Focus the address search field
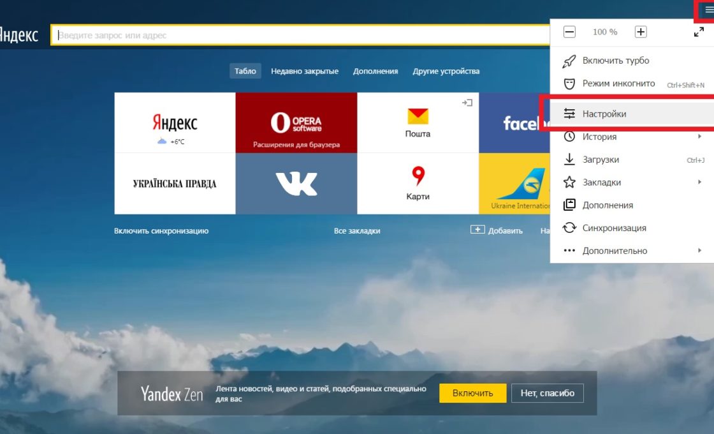This screenshot has height=434, width=714. (x=300, y=35)
